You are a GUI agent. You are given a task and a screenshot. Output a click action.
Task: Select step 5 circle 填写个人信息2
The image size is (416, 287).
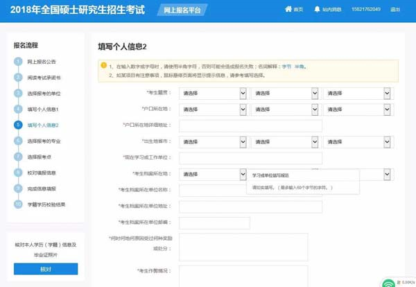[18, 125]
